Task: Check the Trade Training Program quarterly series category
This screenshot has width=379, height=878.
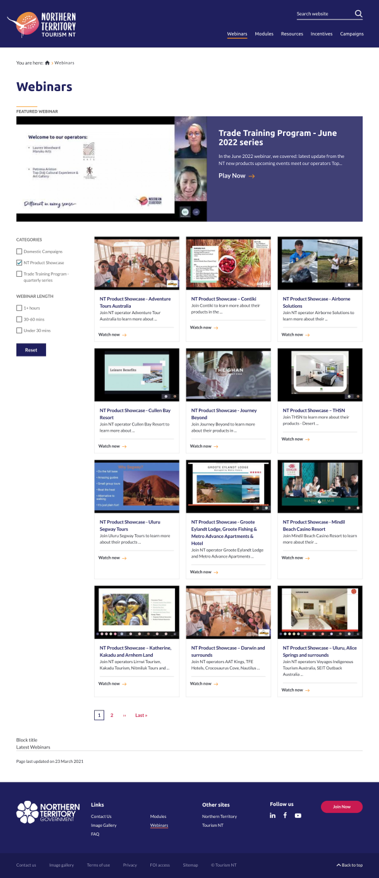Action: 19,274
